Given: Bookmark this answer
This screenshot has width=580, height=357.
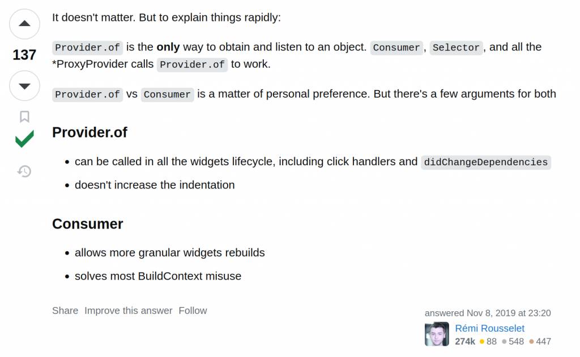Looking at the screenshot, I should click(24, 117).
